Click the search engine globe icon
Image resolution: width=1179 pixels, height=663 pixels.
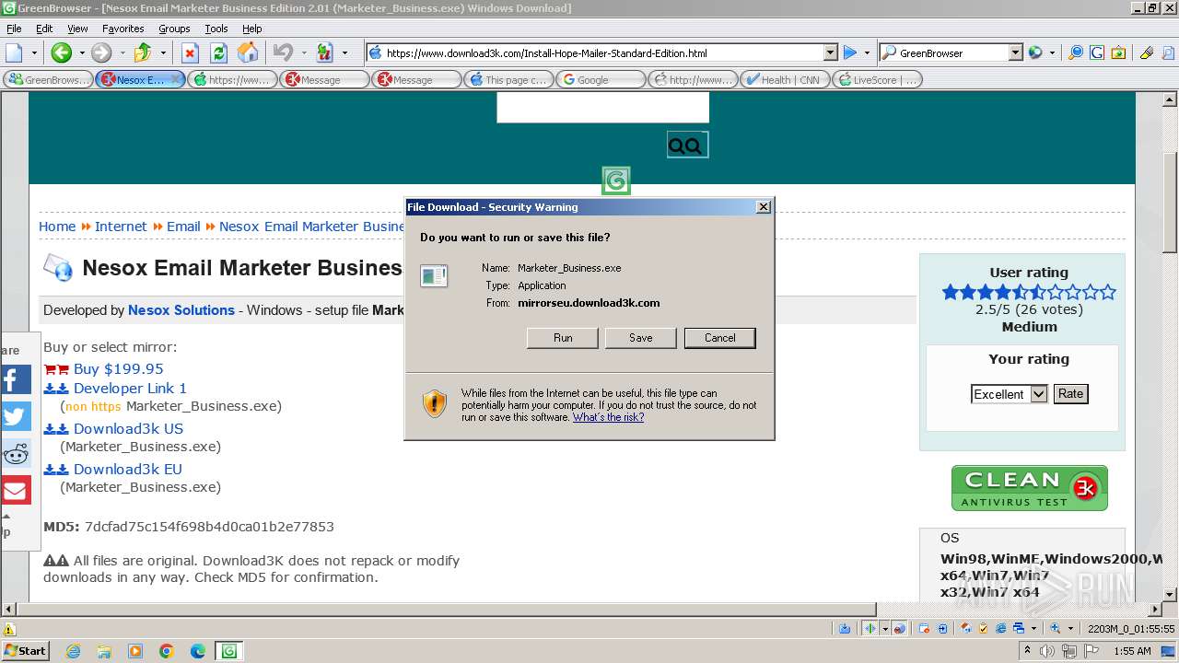(1035, 52)
